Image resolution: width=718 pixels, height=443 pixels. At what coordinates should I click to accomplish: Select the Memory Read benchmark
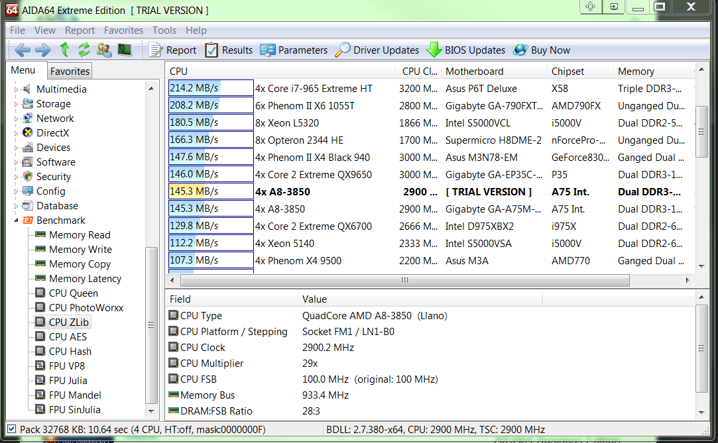(x=80, y=235)
